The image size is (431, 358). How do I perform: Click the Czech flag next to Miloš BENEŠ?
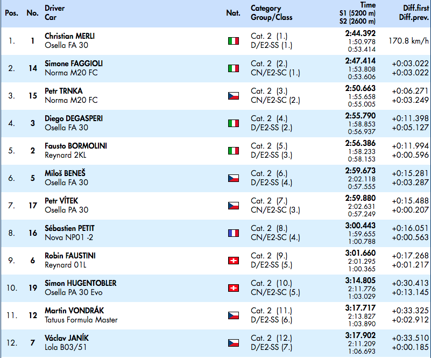tap(234, 178)
